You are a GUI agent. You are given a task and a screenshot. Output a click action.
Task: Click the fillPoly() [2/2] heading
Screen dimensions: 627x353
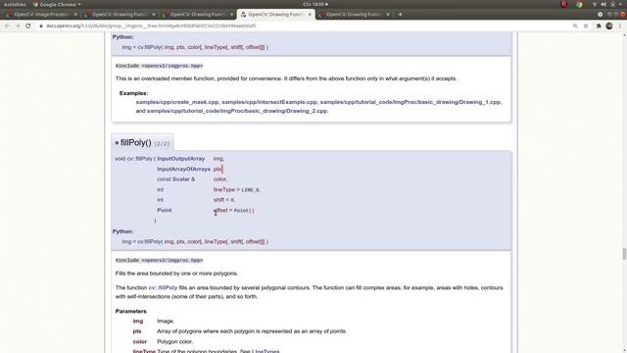[x=143, y=143]
